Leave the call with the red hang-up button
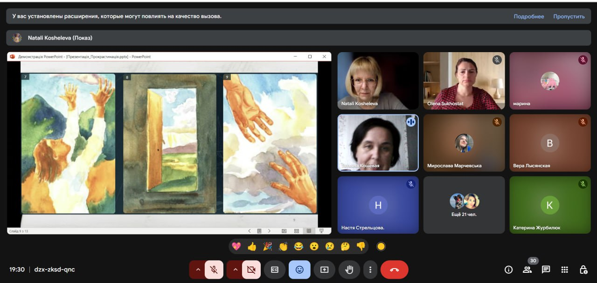The height and width of the screenshot is (283, 597). [x=394, y=270]
